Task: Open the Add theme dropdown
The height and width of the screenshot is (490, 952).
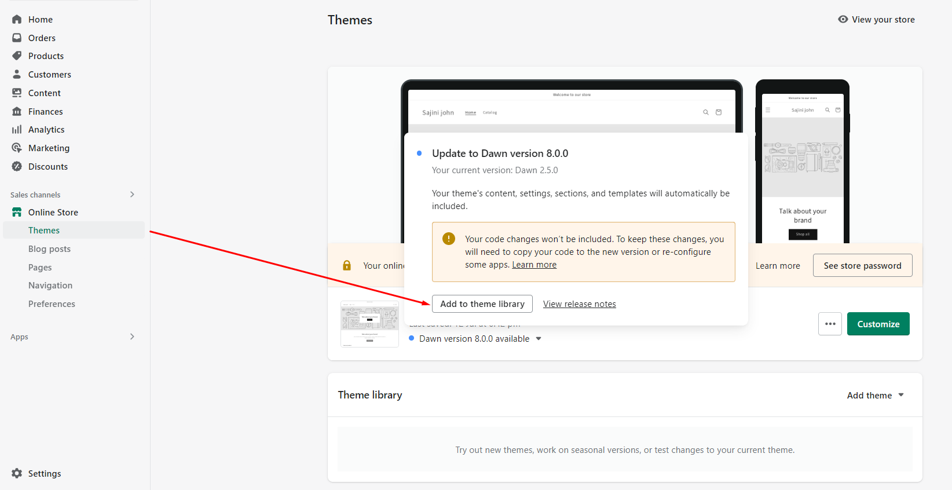Action: [x=876, y=395]
